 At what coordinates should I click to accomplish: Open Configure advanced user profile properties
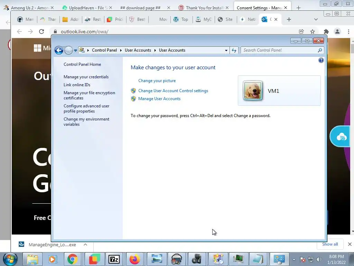(86, 108)
